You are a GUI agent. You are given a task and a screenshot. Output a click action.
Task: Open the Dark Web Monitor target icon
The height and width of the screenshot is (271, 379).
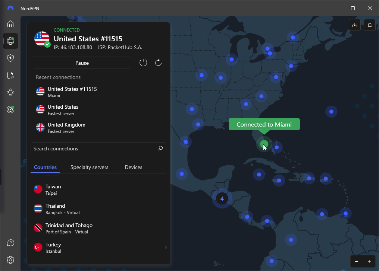pyautogui.click(x=10, y=109)
